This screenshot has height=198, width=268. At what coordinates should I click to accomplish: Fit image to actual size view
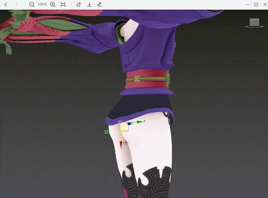pyautogui.click(x=63, y=4)
